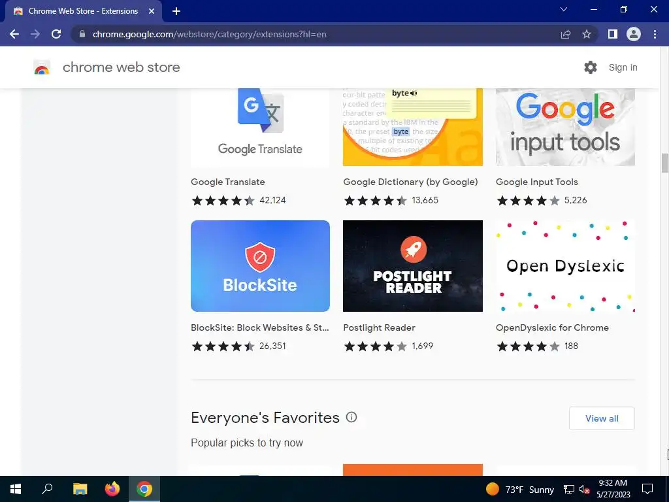669x502 pixels.
Task: Click Google Translate star rating
Action: click(223, 200)
